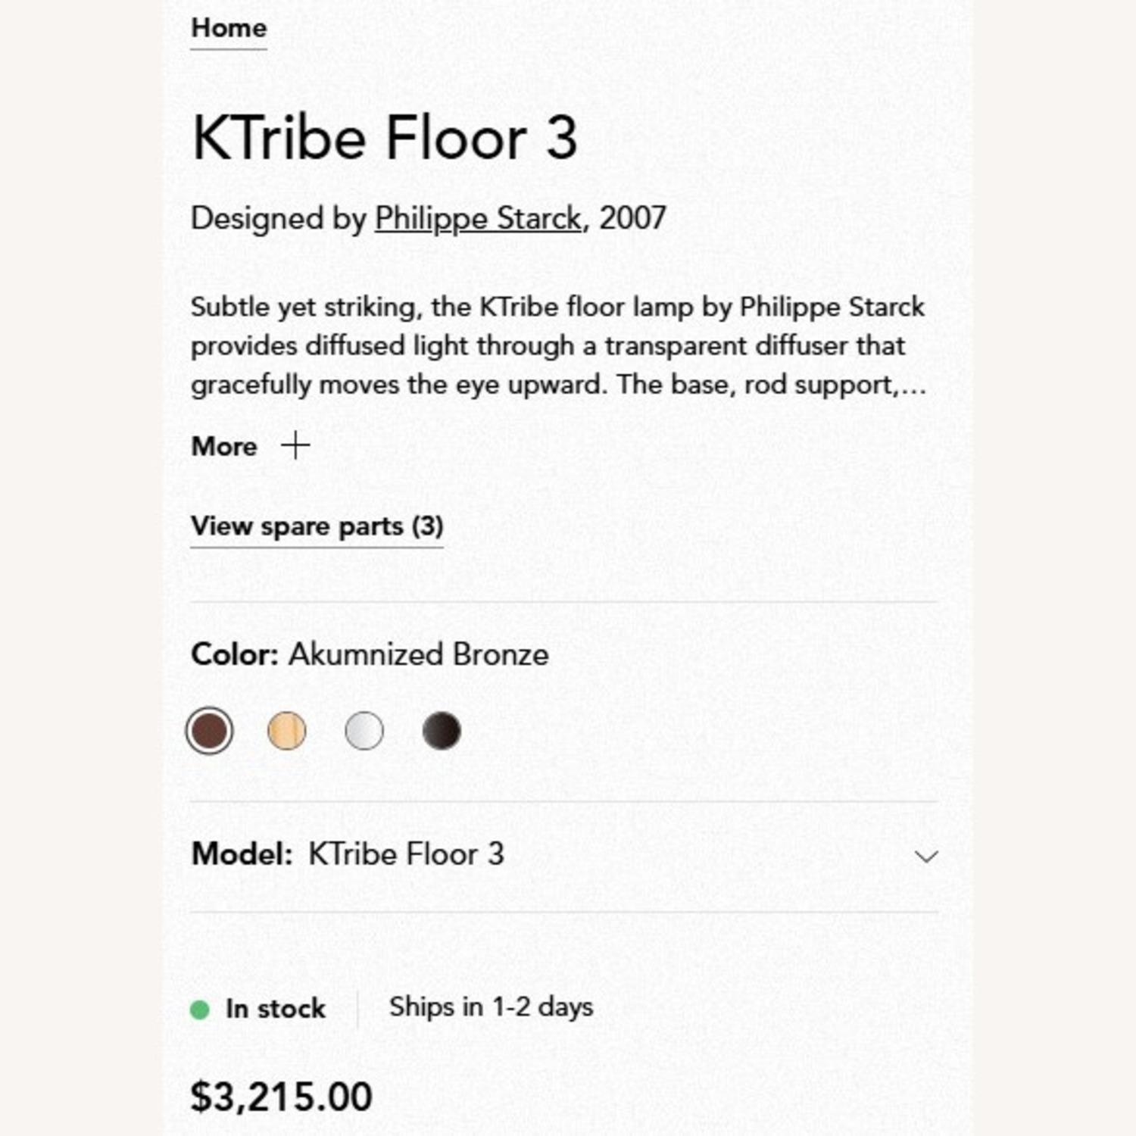Screen dimensions: 1136x1136
Task: Select the dark bronze color option
Action: [x=442, y=730]
